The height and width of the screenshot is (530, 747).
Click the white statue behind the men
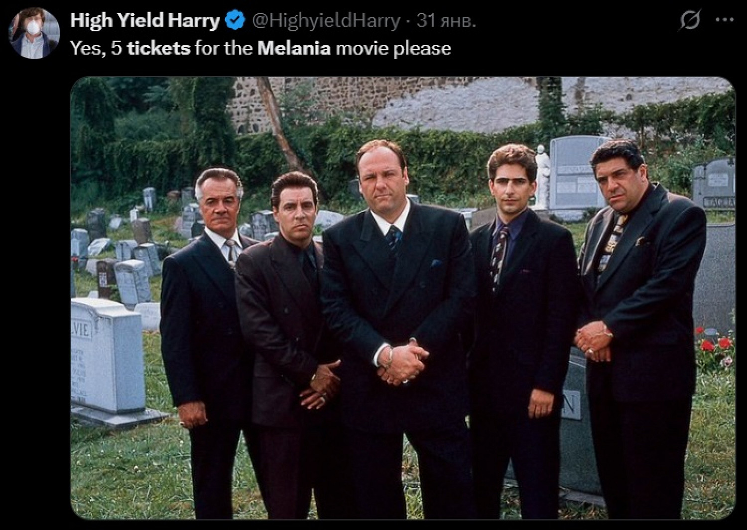pyautogui.click(x=542, y=177)
